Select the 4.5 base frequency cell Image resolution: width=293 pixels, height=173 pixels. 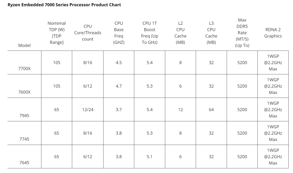pos(119,63)
